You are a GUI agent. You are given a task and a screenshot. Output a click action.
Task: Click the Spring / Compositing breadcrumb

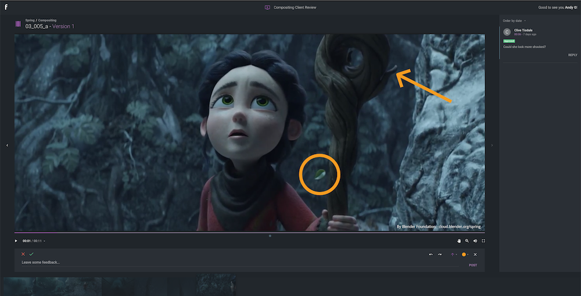(41, 20)
